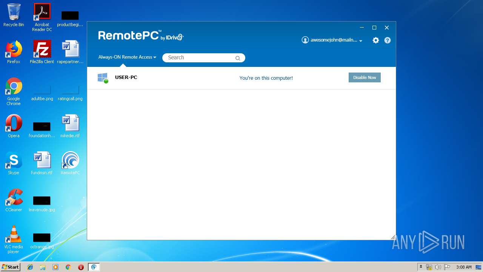Select the Google Chrome desktop shortcut
This screenshot has width=483, height=272.
tap(14, 91)
